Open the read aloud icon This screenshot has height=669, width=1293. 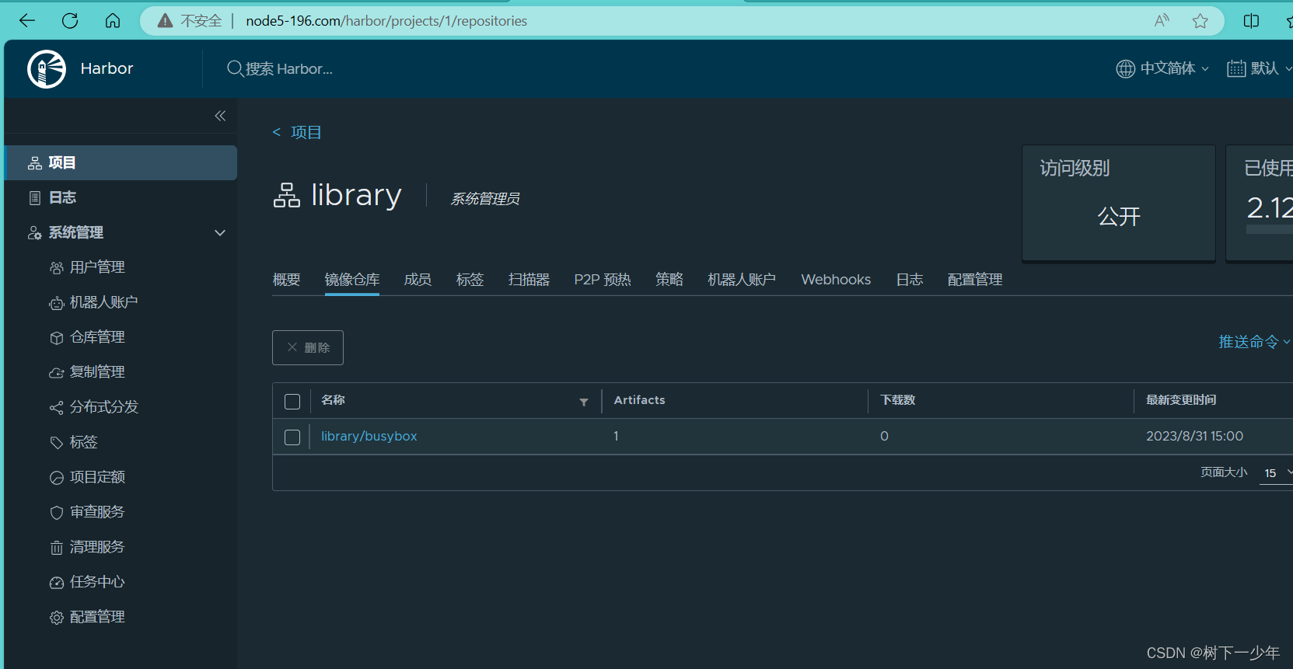[1162, 21]
